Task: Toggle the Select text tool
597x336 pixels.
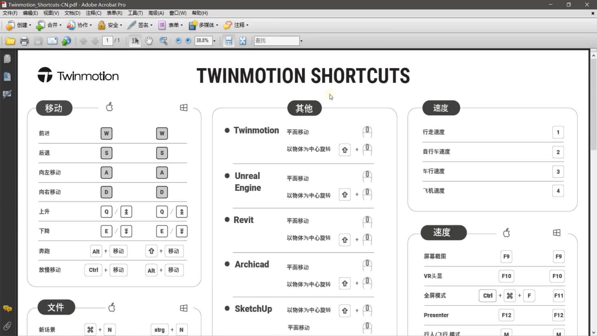Action: (x=135, y=40)
